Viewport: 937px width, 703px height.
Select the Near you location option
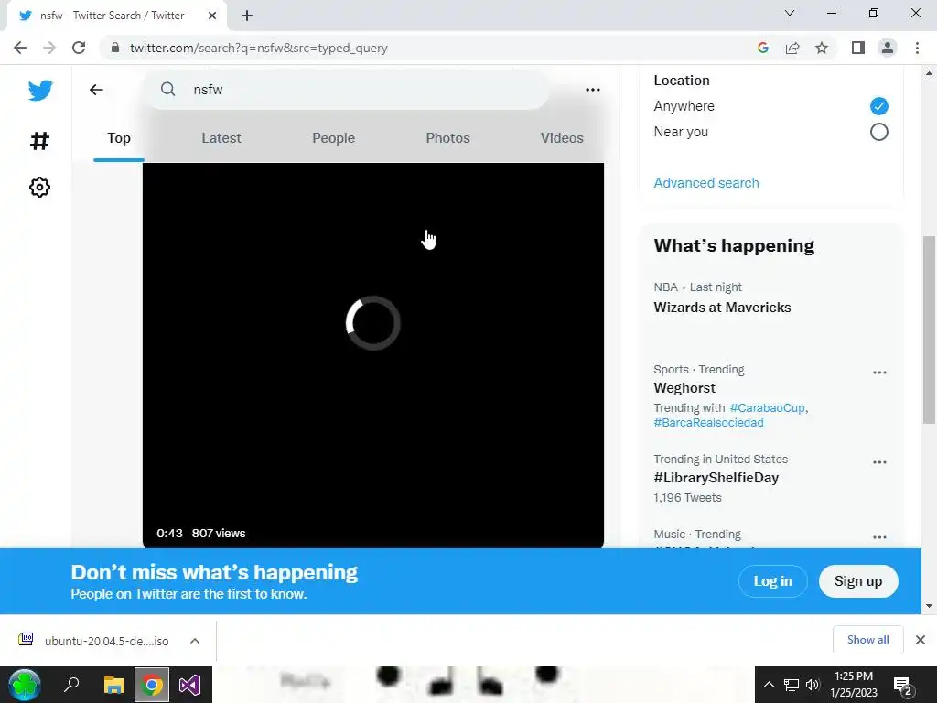(878, 132)
